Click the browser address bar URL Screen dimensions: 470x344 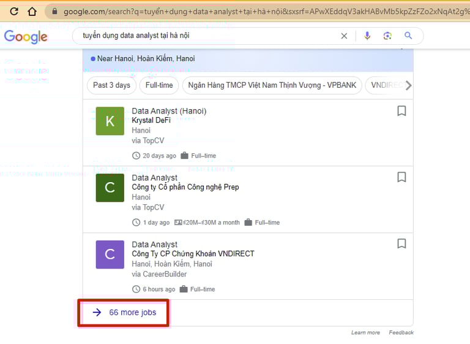pos(266,12)
